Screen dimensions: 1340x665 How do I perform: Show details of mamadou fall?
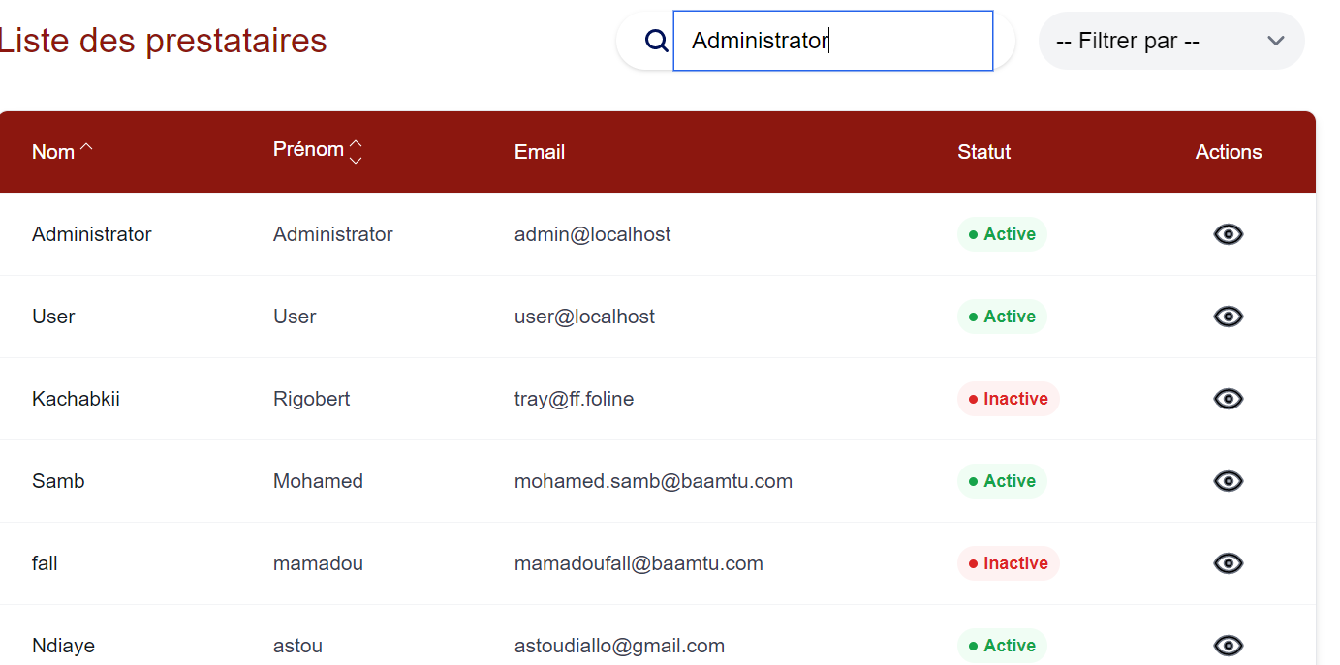tap(1228, 563)
